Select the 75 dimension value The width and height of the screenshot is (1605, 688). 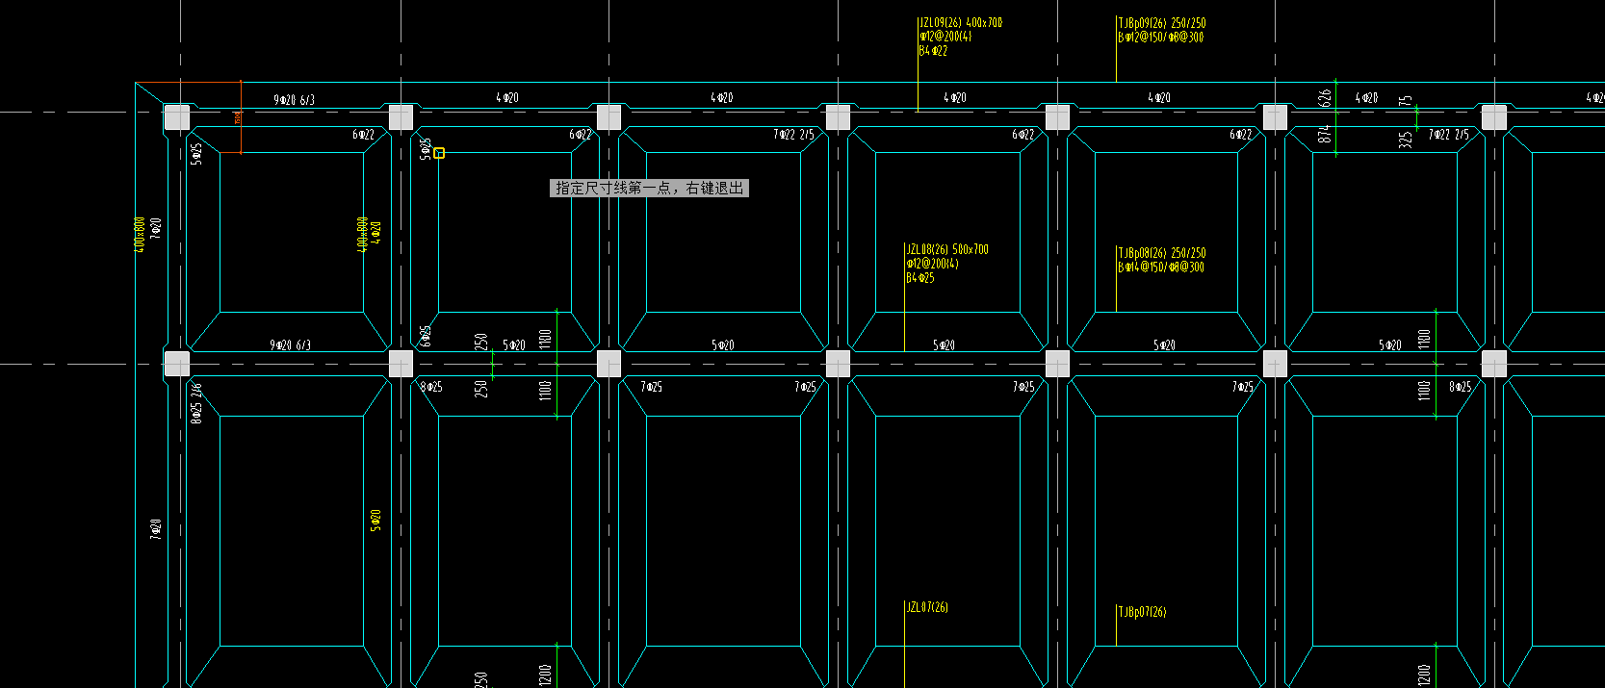coord(1406,100)
